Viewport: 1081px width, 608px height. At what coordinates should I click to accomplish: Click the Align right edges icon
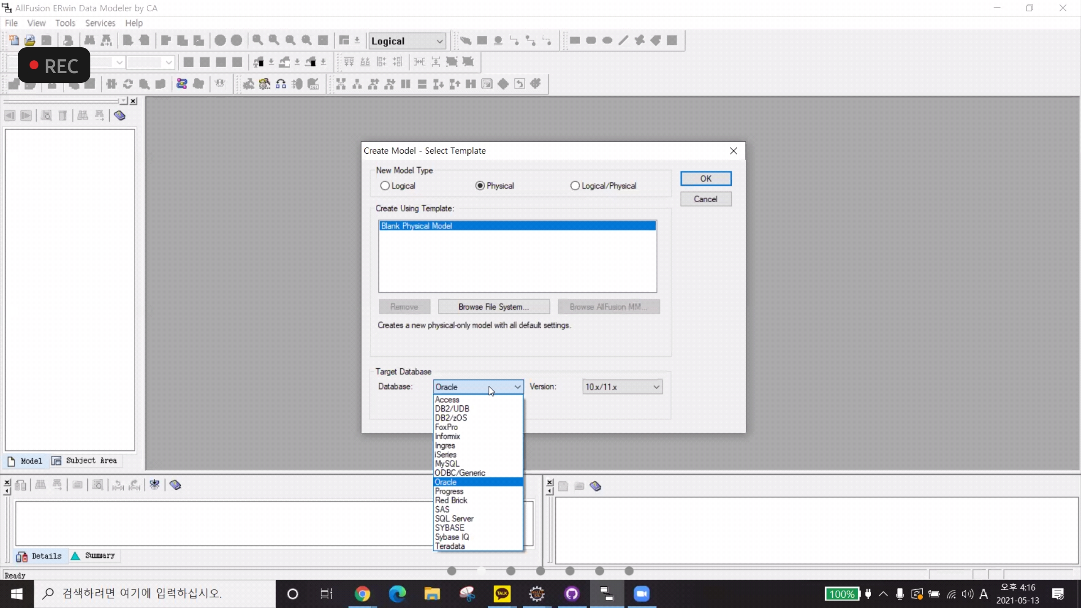(398, 62)
